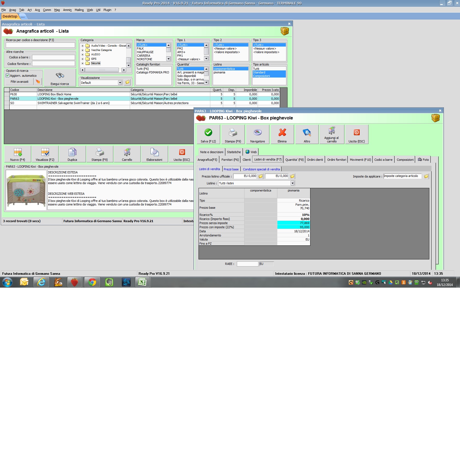Click the Salva (F12) green checkmark icon

(x=208, y=133)
